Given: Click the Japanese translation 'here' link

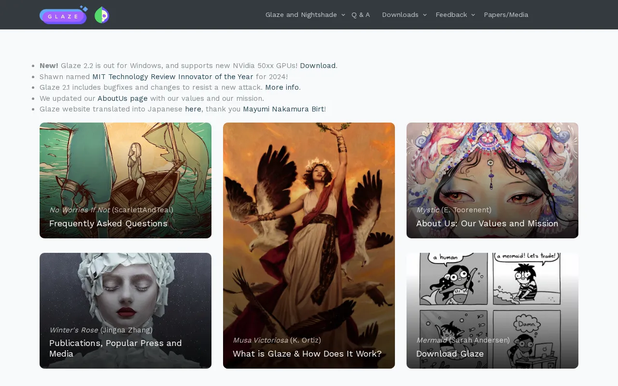Looking at the screenshot, I should 193,109.
